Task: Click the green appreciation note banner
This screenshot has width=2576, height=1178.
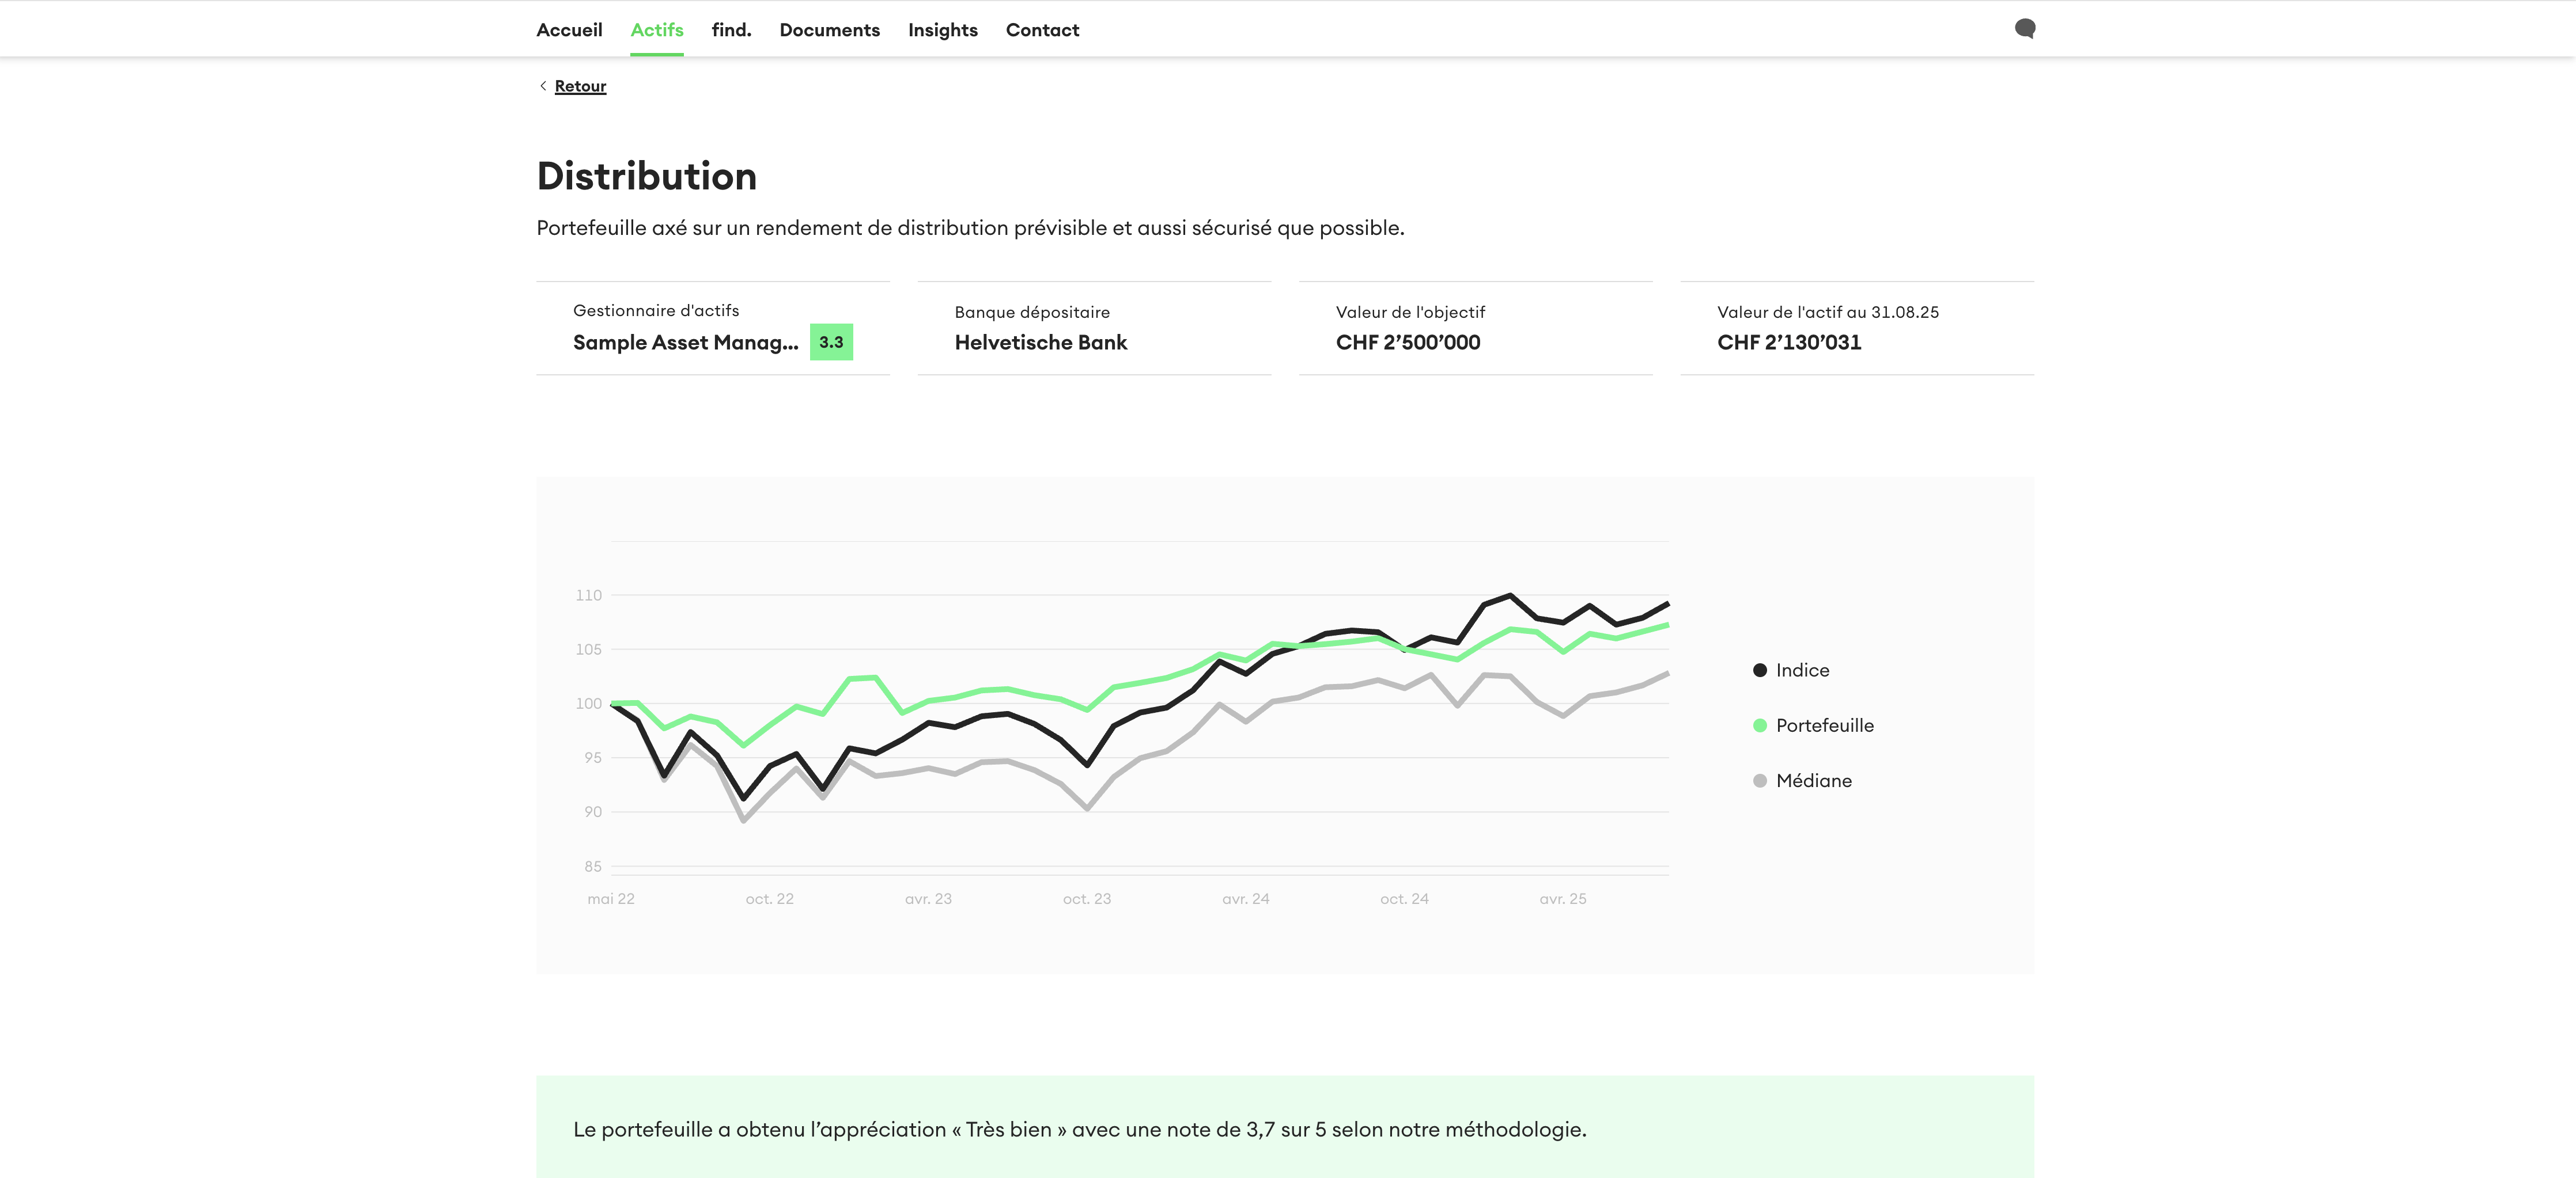Action: [x=1285, y=1128]
